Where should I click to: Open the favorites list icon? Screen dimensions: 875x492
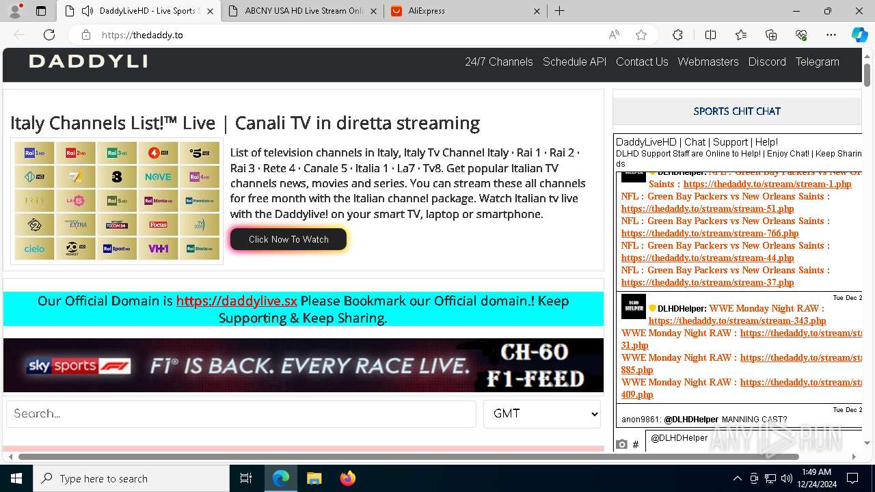[x=741, y=35]
